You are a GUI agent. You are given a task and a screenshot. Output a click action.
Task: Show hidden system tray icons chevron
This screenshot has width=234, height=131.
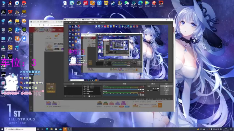(207, 129)
